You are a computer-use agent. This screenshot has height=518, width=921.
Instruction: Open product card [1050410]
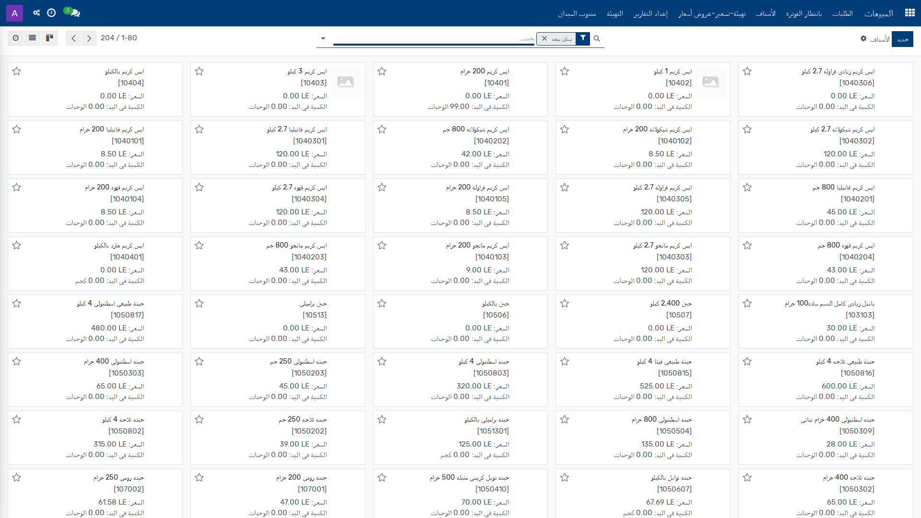click(x=460, y=494)
